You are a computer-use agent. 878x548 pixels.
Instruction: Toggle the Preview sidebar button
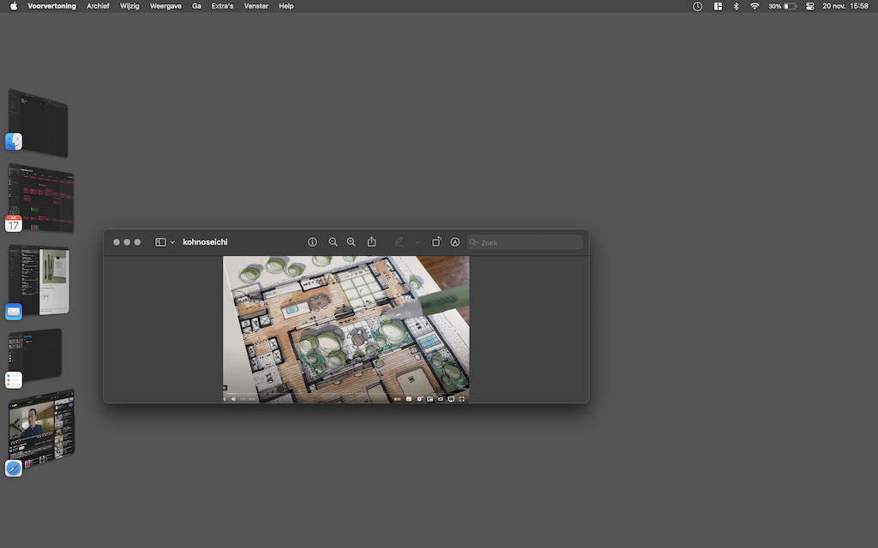(160, 242)
